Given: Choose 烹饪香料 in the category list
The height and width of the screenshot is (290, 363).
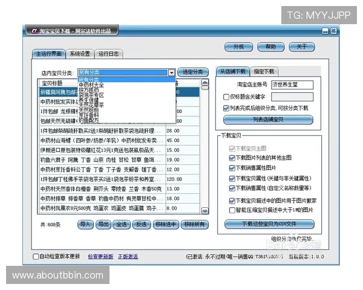Looking at the screenshot, I should (x=126, y=115).
